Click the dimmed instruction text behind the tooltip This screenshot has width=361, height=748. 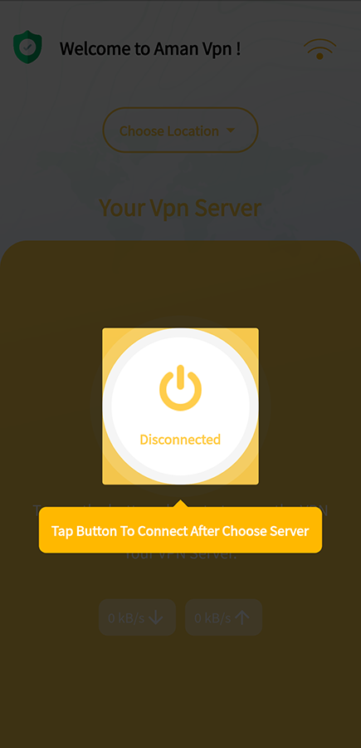point(181,556)
